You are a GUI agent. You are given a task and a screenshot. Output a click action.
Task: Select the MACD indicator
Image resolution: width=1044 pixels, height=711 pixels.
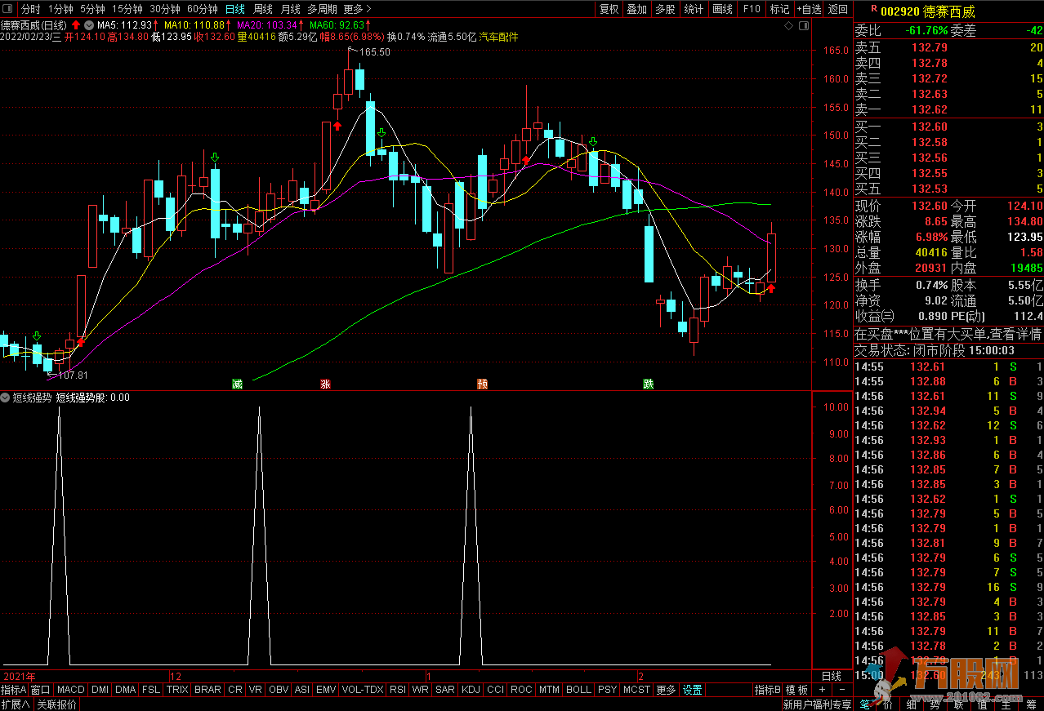pos(71,690)
